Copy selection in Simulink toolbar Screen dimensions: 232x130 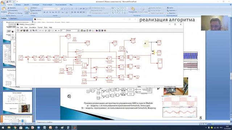pyautogui.click(x=34, y=30)
